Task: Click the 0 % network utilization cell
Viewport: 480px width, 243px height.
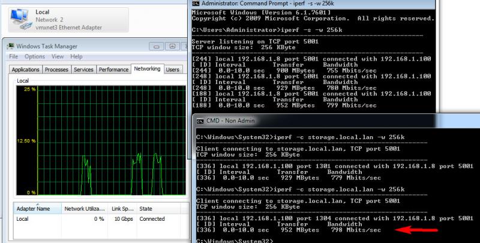Action: (x=99, y=219)
